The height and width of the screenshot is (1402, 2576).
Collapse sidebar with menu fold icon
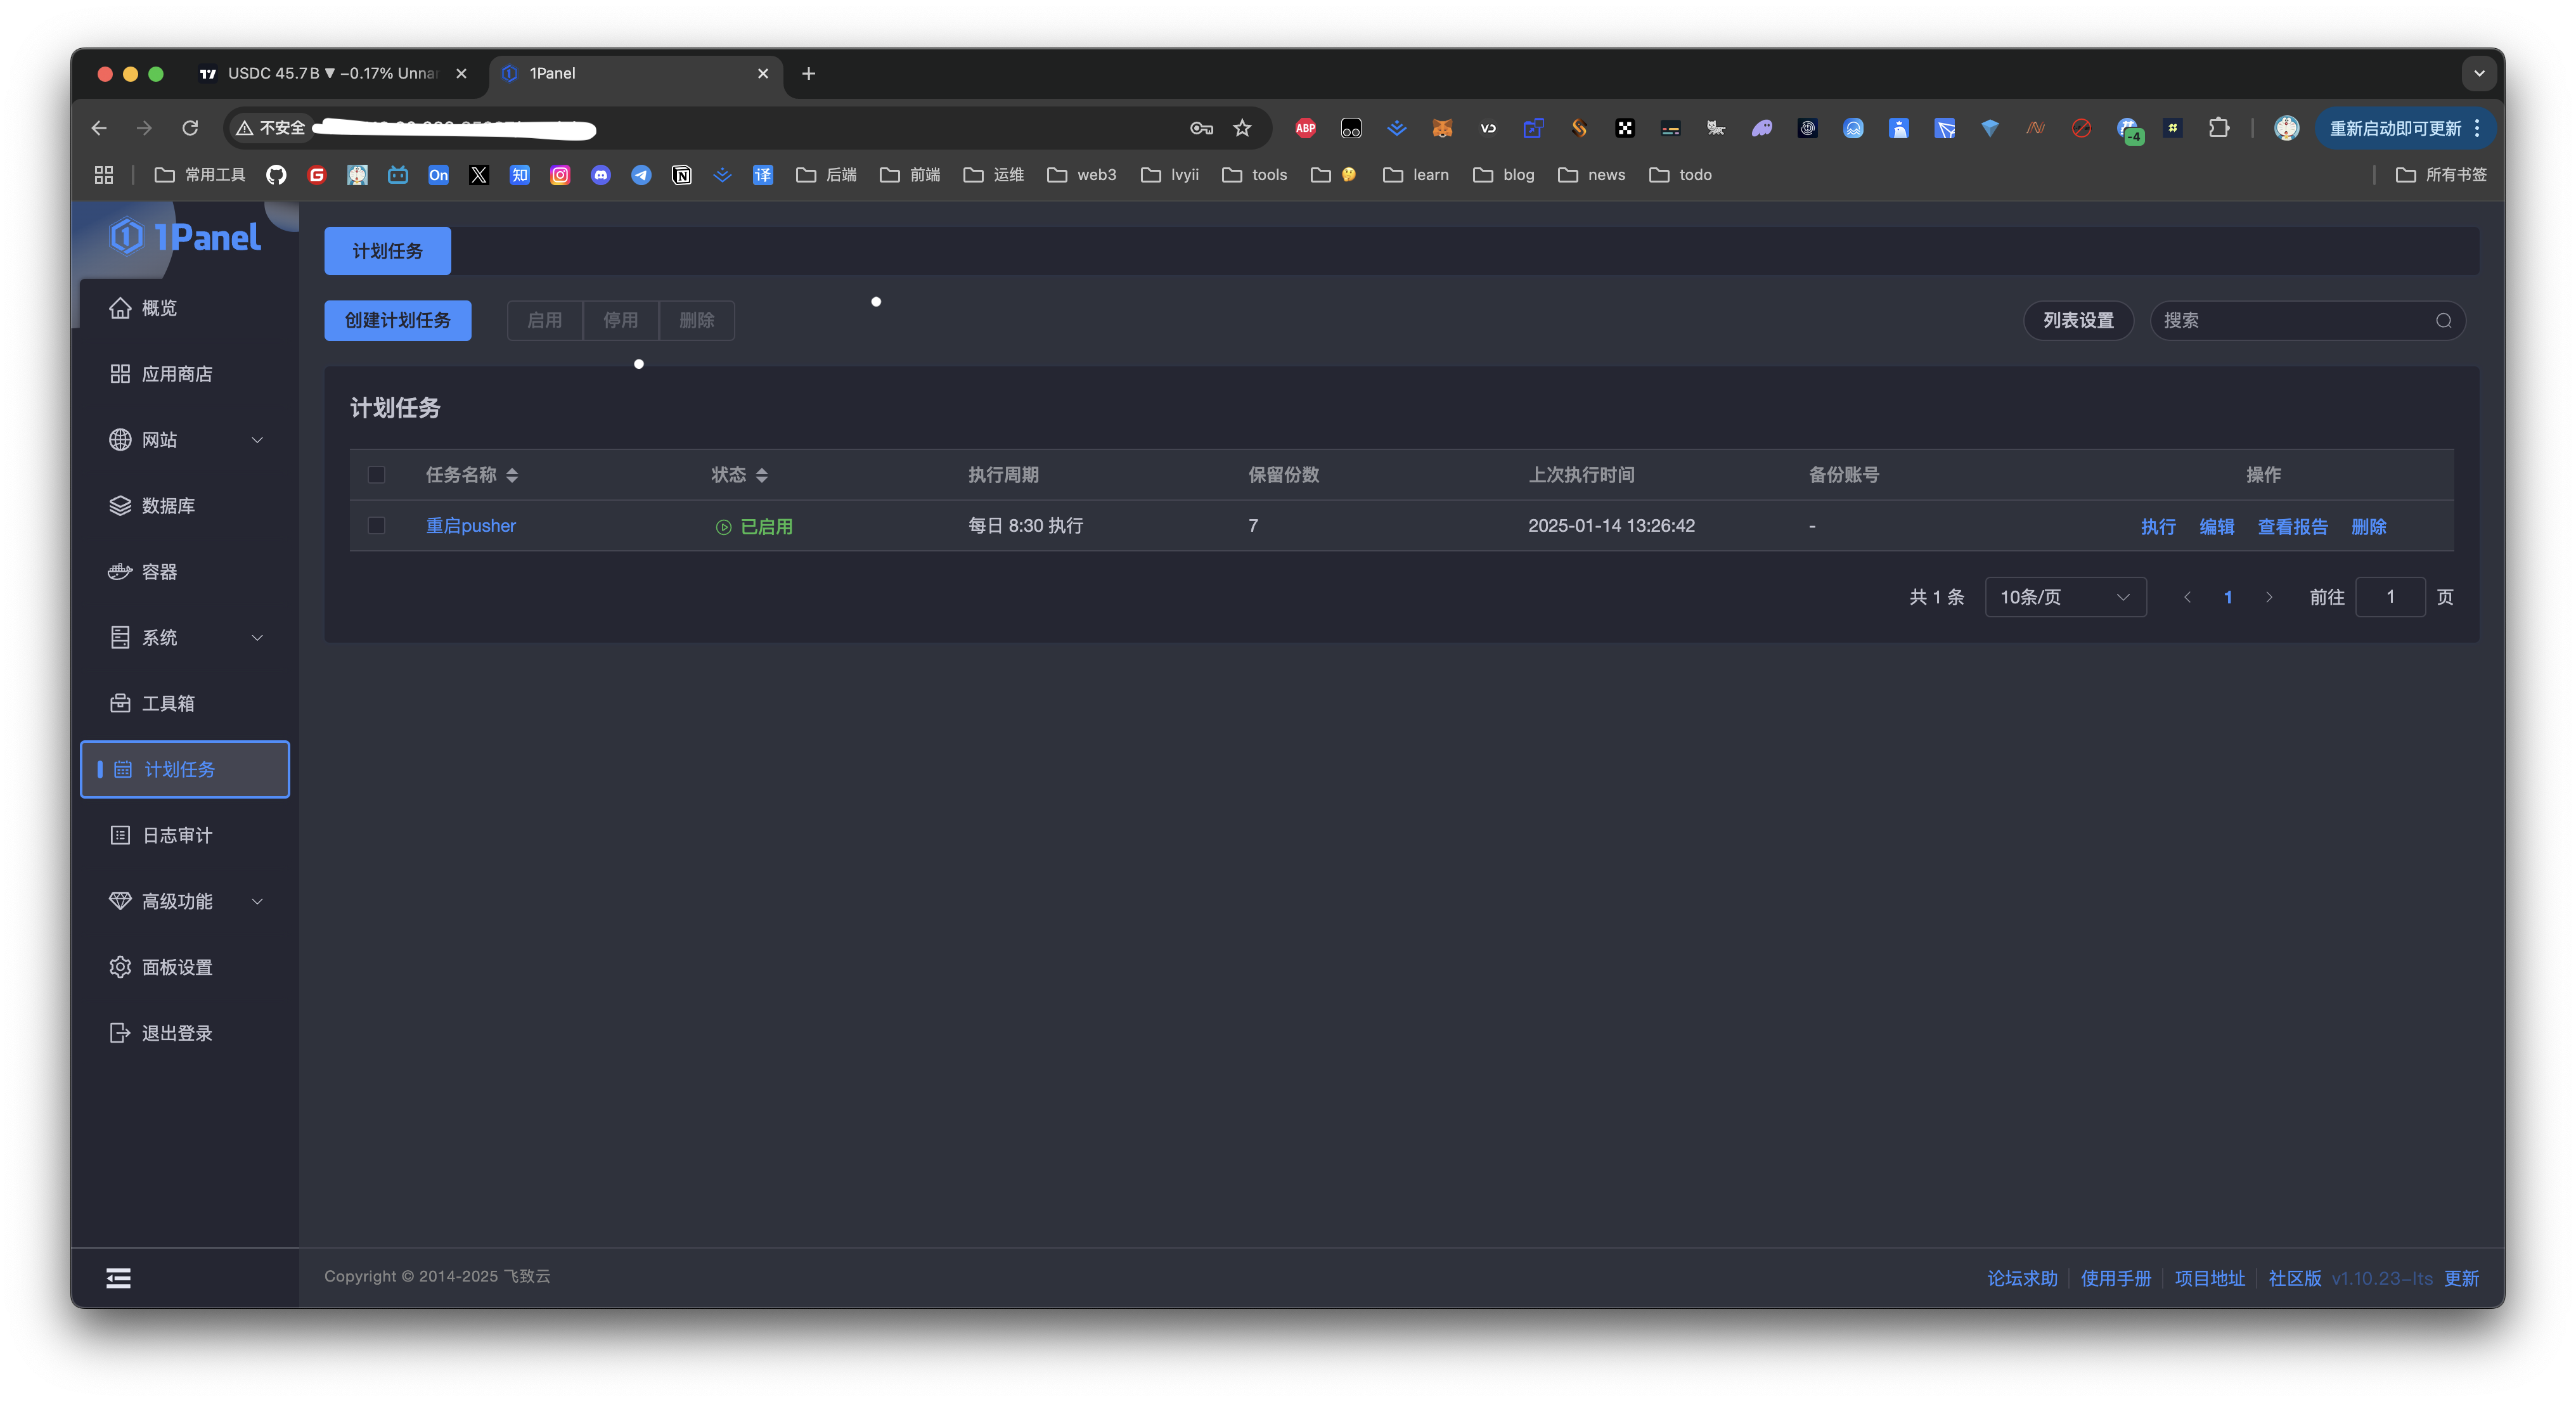point(118,1278)
